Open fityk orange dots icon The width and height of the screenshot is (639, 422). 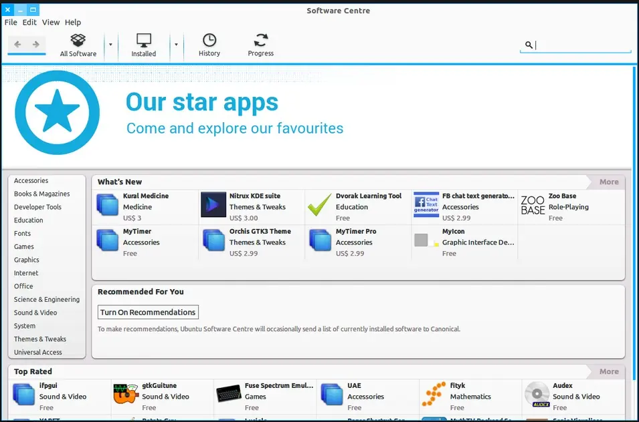pyautogui.click(x=434, y=394)
